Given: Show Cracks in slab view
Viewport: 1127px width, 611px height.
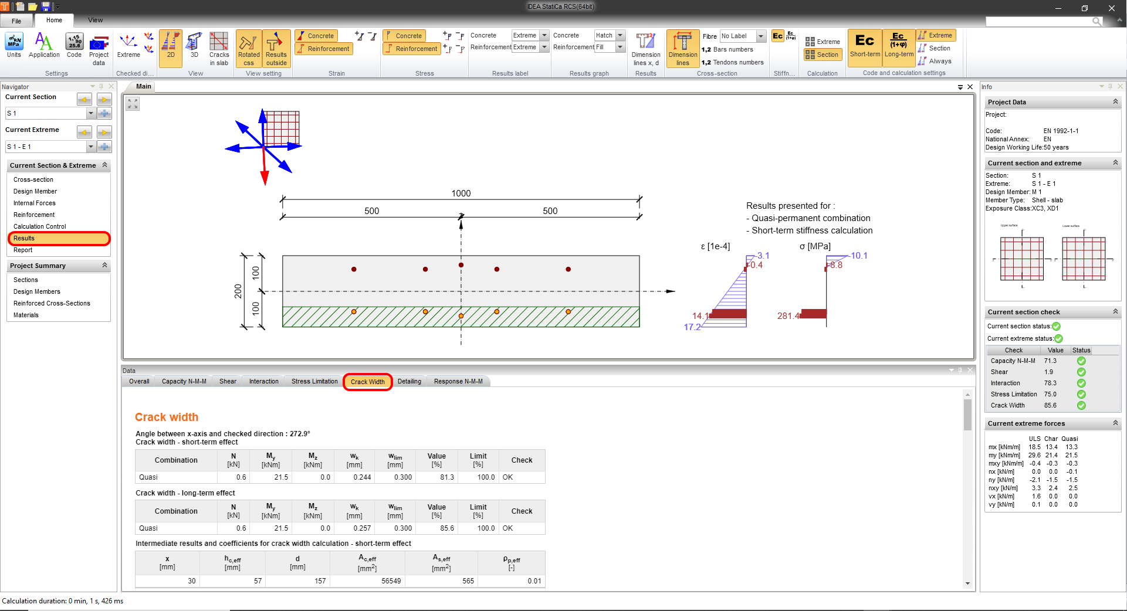Looking at the screenshot, I should click(219, 47).
